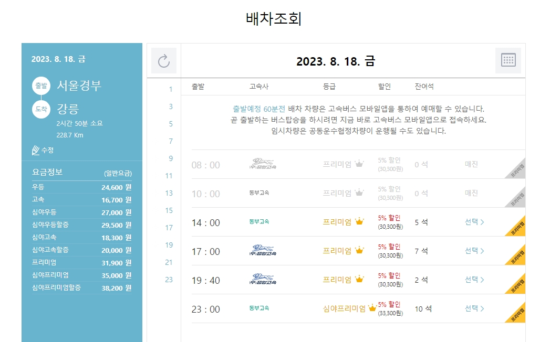Click the 강릉 arrival terminal name
Viewport: 540px width, 342px height.
[68, 109]
